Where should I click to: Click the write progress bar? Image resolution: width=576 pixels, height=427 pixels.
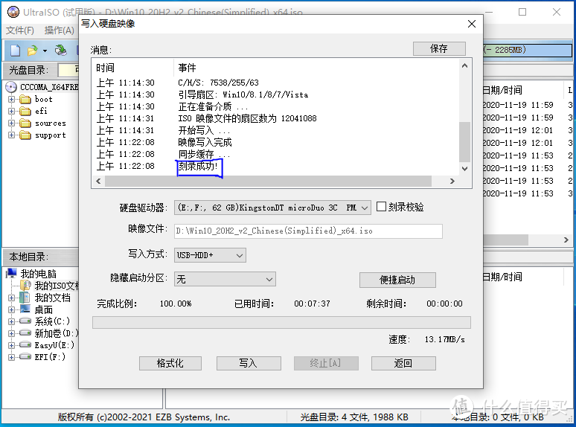point(281,322)
